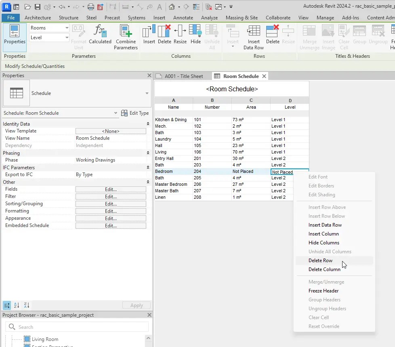Open the Combine Parameters tool
The height and width of the screenshot is (347, 395).
(x=126, y=36)
